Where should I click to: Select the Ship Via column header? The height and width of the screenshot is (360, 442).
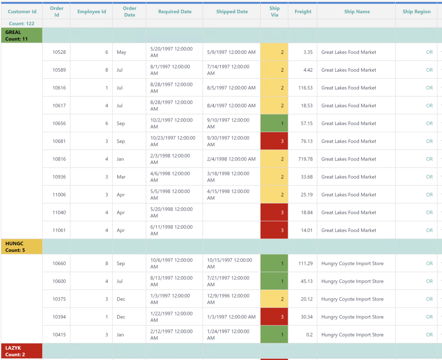click(x=274, y=11)
